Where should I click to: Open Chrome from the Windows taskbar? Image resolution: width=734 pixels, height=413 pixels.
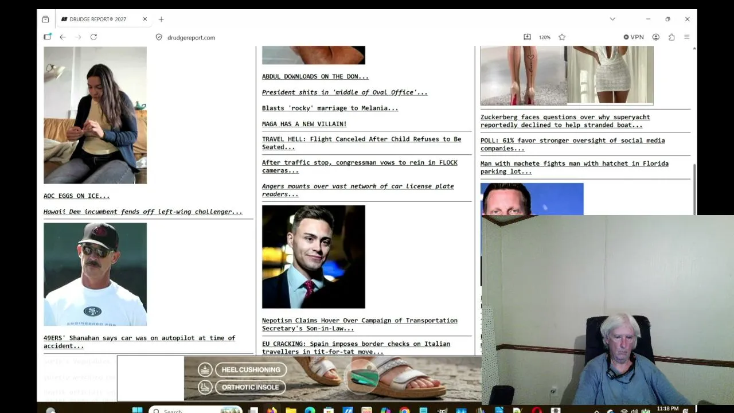[x=404, y=410]
